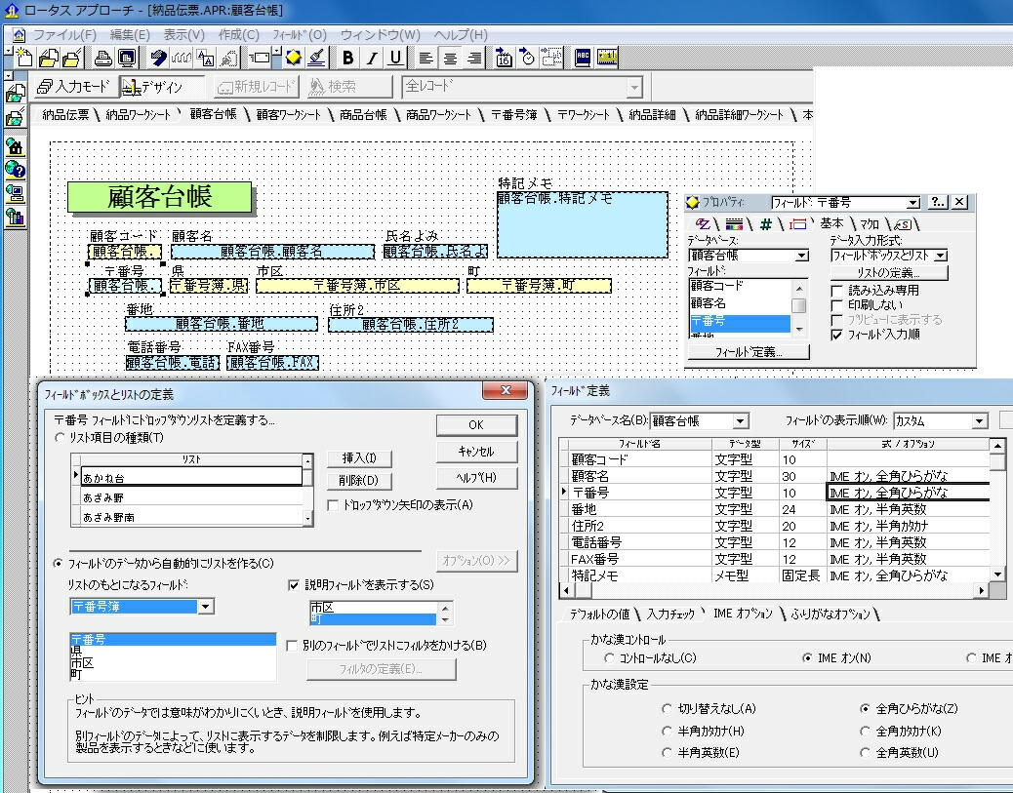Click the field definition table horizontal scrollbar
1013x793 pixels.
[774, 590]
